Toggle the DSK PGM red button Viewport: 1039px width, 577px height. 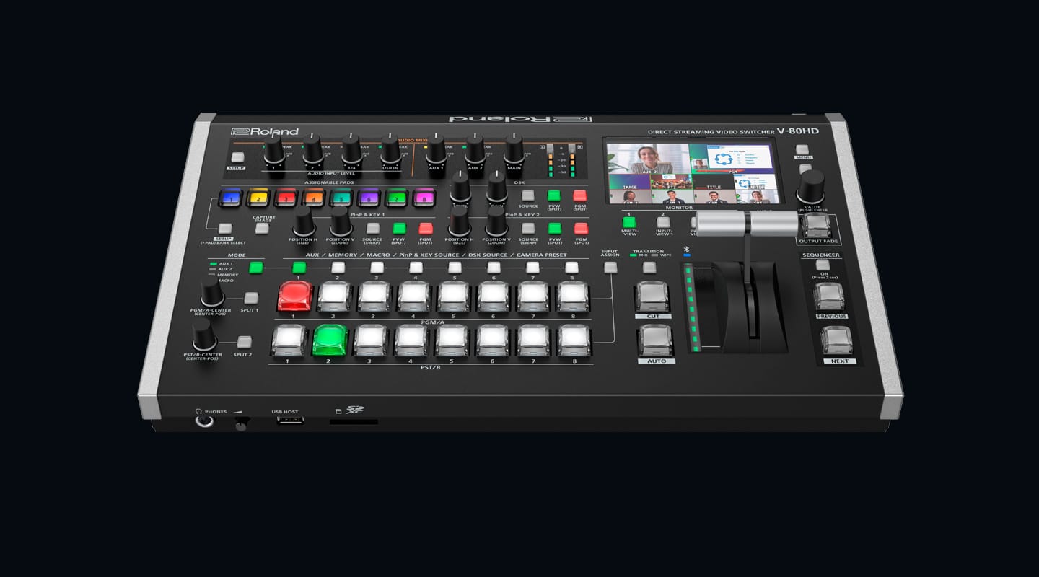pos(580,195)
